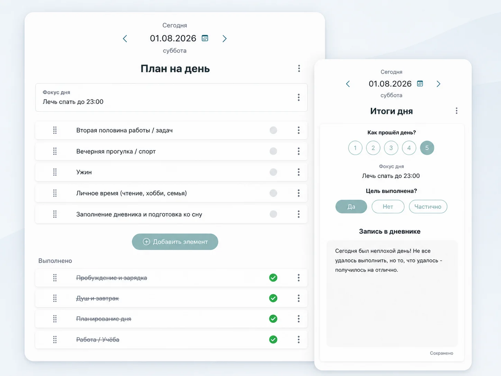This screenshot has height=376, width=501.
Task: Open options for 'Планирование дня'
Action: pos(299,319)
